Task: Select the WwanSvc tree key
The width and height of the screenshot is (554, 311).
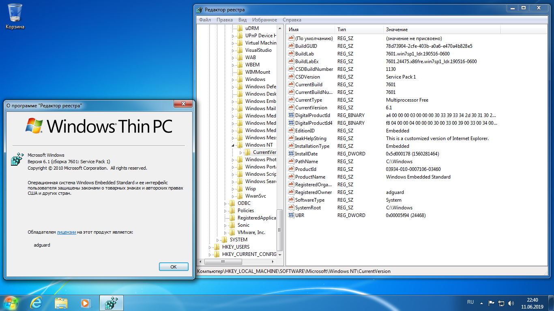Action: coord(256,196)
